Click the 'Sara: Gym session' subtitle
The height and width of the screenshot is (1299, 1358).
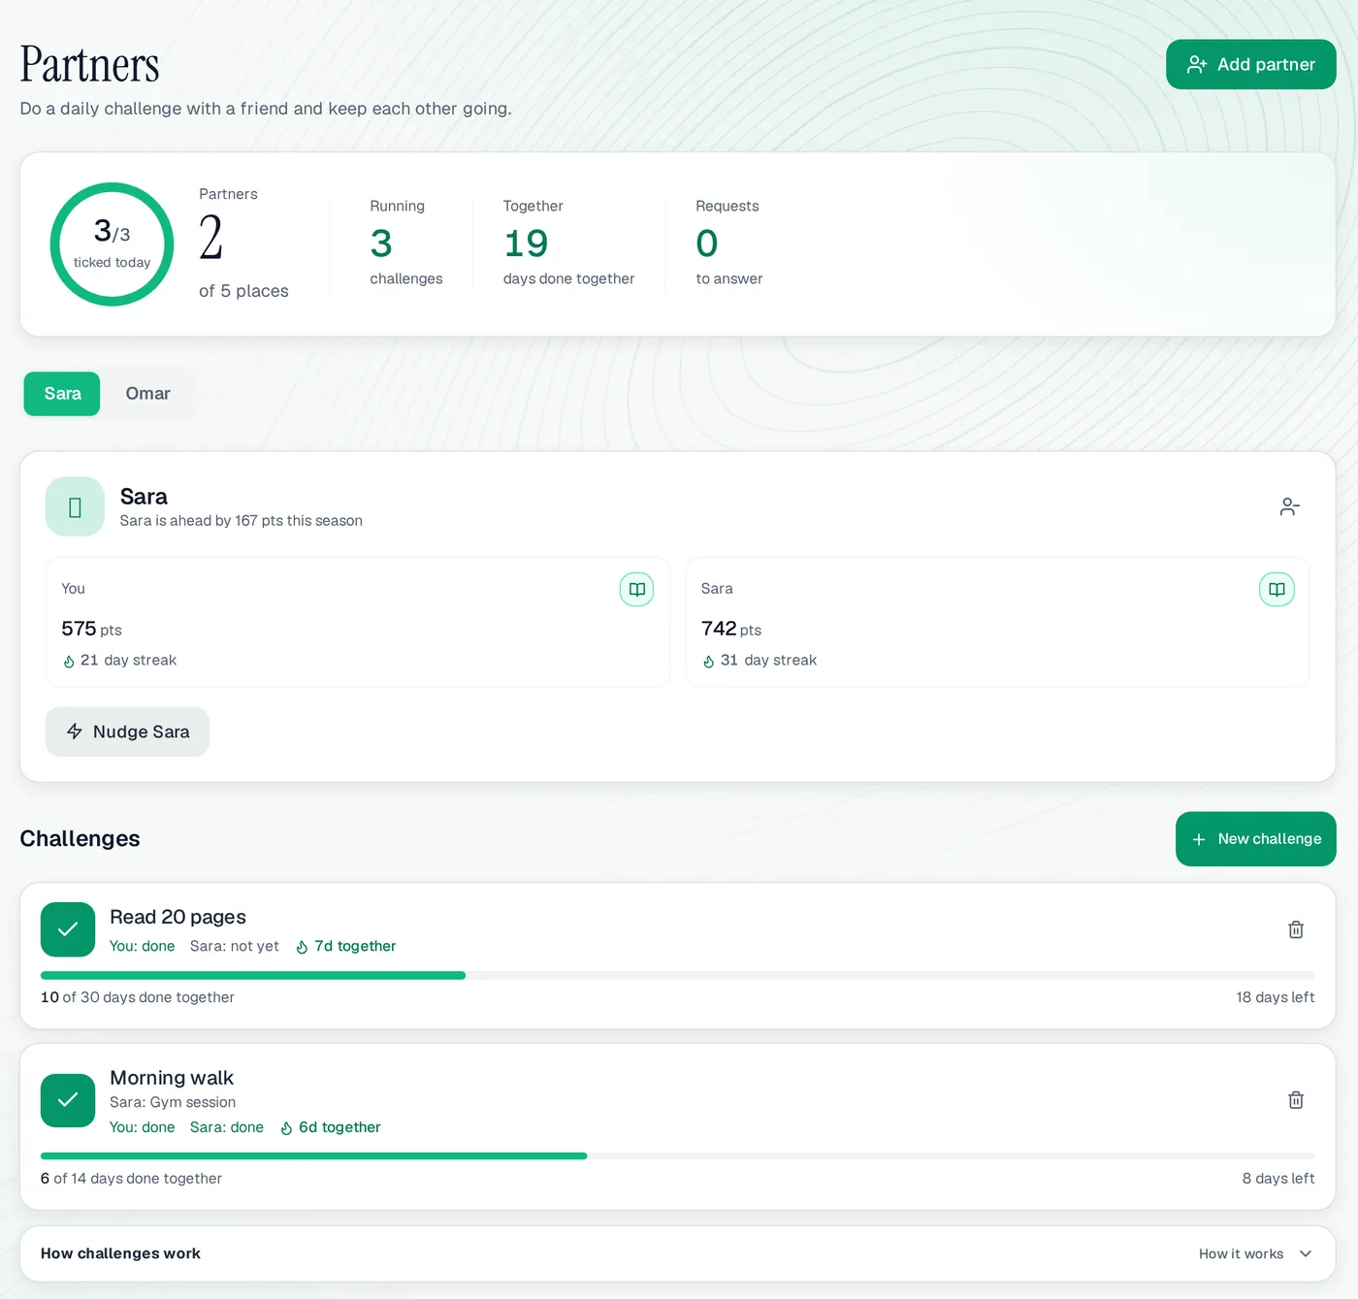click(173, 1102)
